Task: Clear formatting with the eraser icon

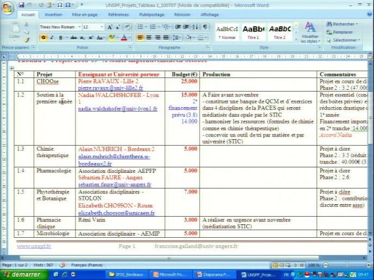Action: pos(128,27)
